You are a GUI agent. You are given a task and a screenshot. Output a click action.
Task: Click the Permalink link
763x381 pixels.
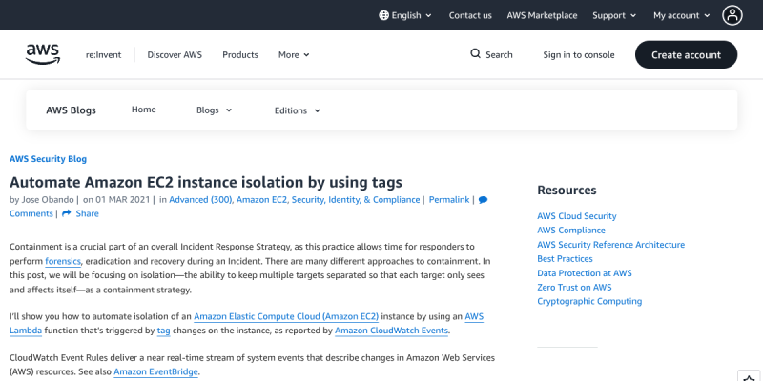coord(449,200)
